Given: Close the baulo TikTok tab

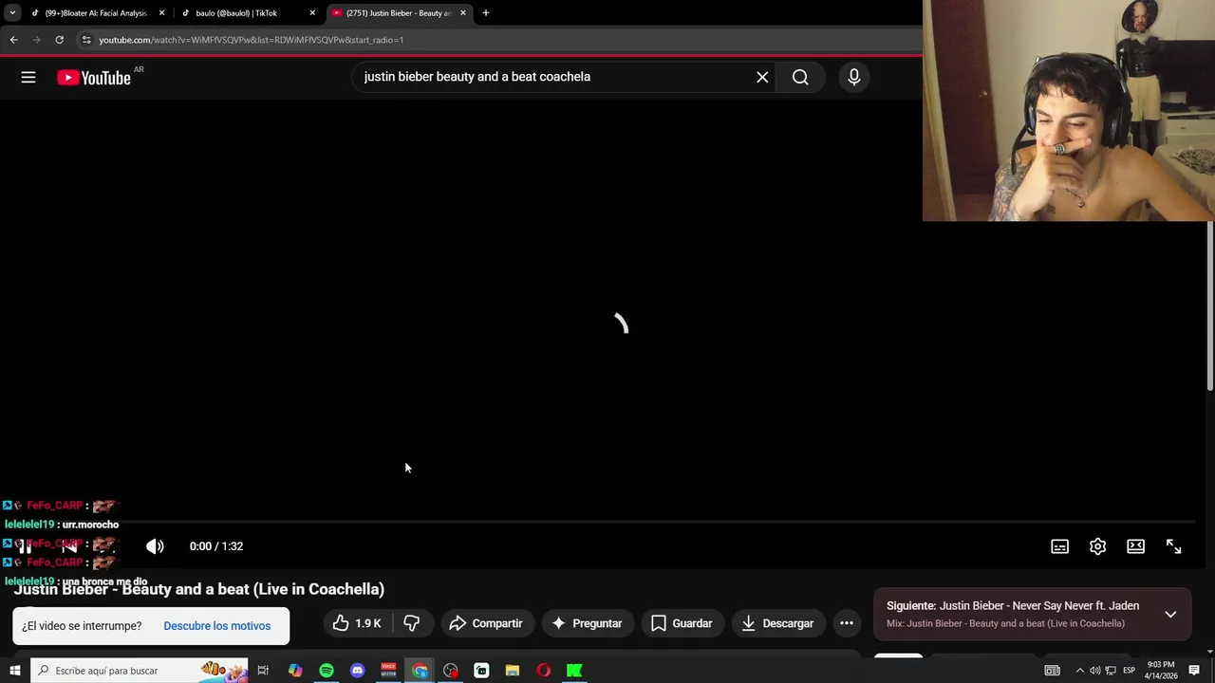Looking at the screenshot, I should click(312, 13).
